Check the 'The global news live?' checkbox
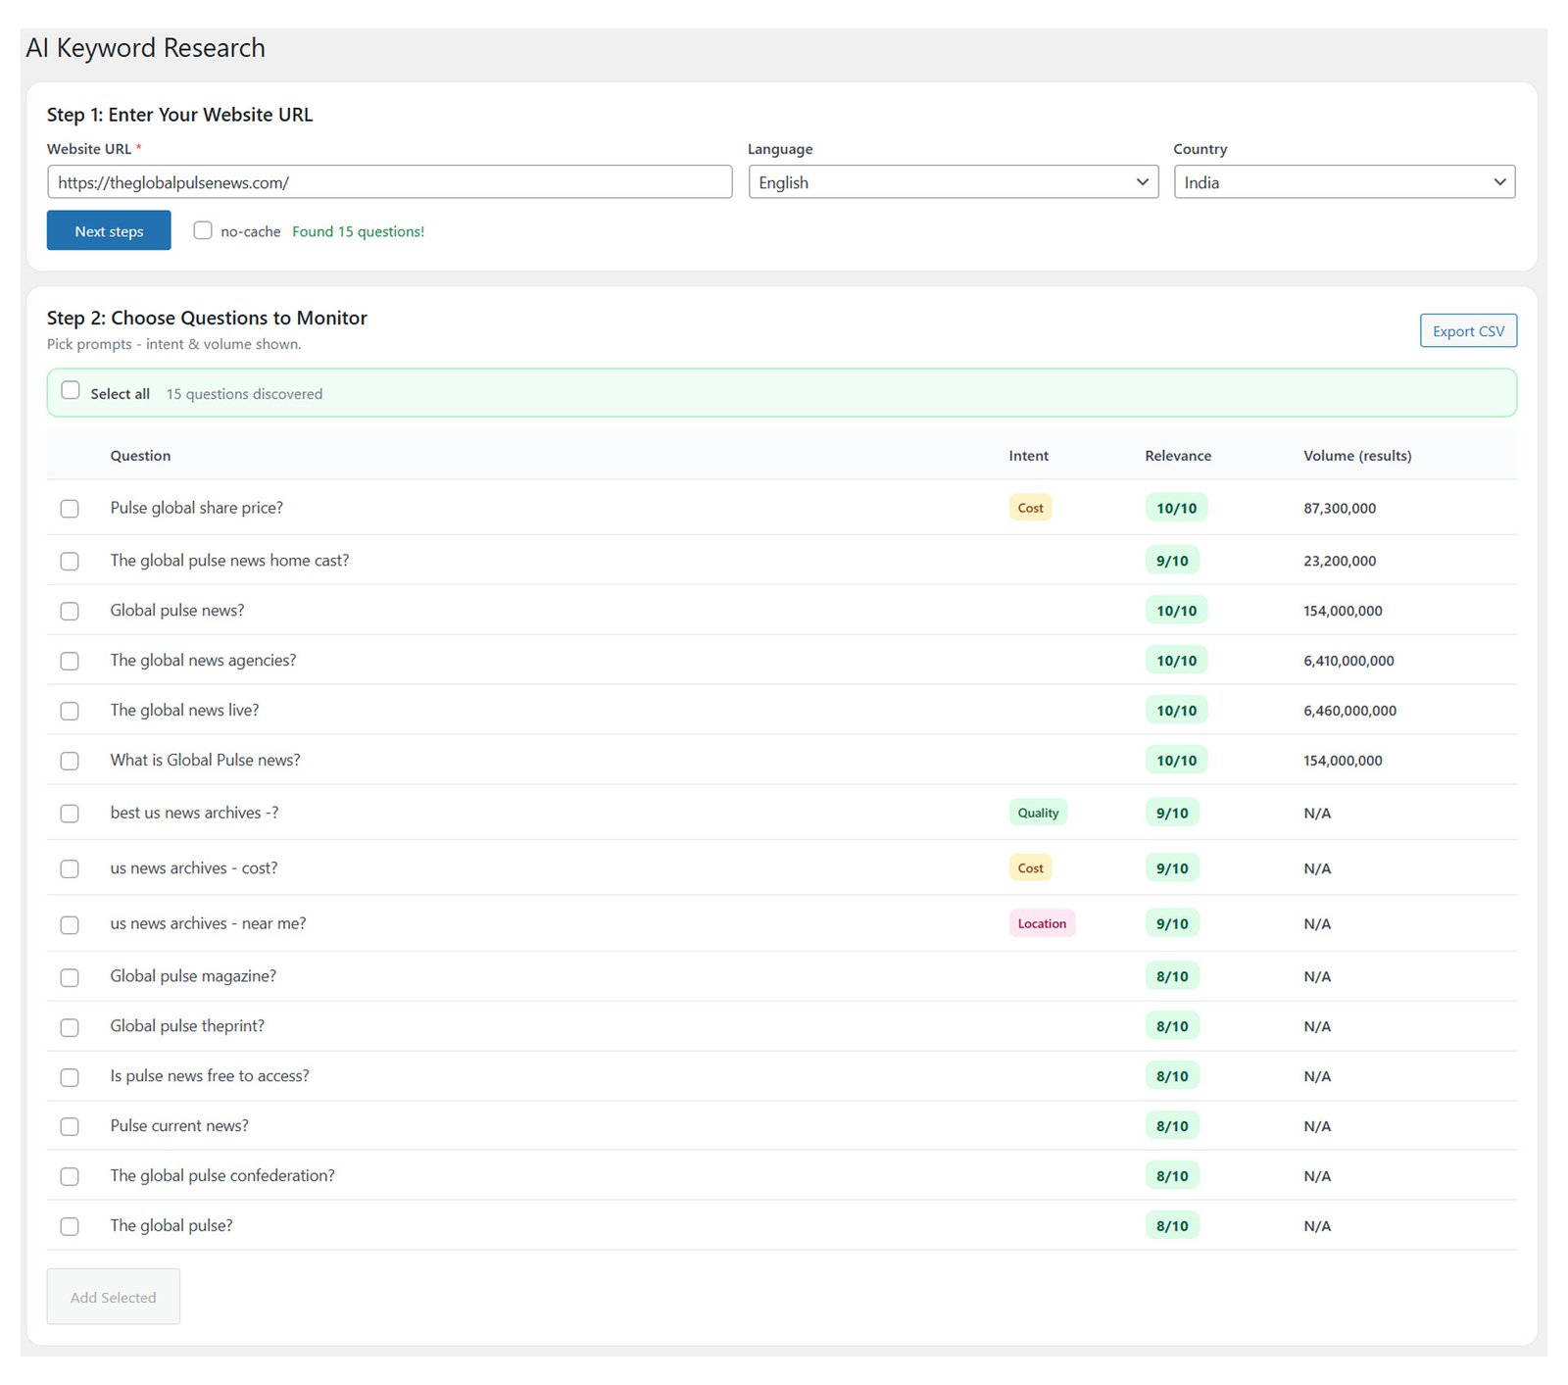Image resolution: width=1568 pixels, height=1385 pixels. point(70,712)
